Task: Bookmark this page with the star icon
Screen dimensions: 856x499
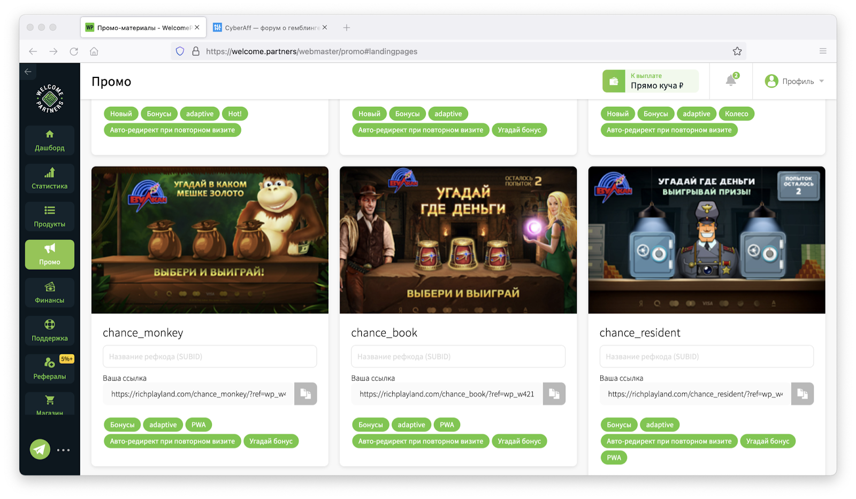Action: [x=737, y=51]
